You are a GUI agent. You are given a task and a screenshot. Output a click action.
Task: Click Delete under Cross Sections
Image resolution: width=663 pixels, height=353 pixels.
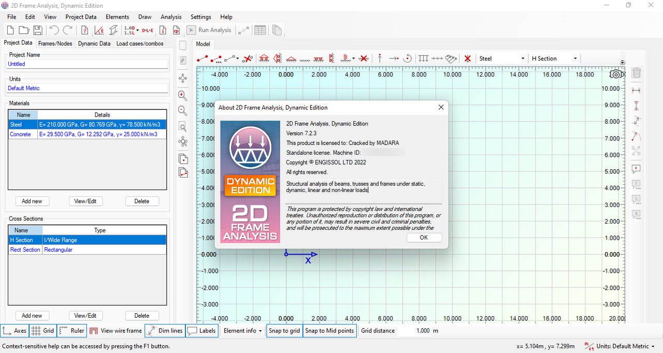pos(142,316)
